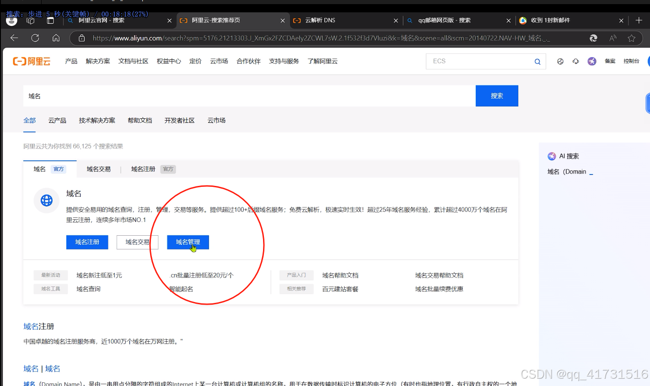Open the 支持与服务 navigation menu
The height and width of the screenshot is (386, 650).
284,61
